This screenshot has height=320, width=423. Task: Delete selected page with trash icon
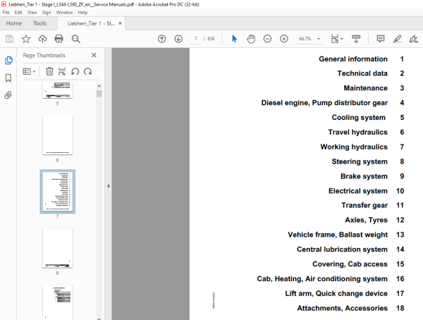49,71
